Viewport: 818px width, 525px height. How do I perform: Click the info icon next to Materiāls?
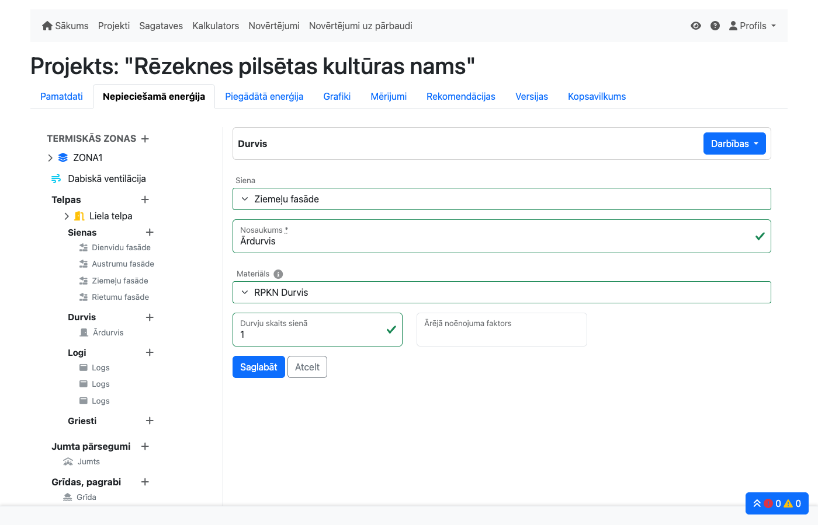pos(278,274)
